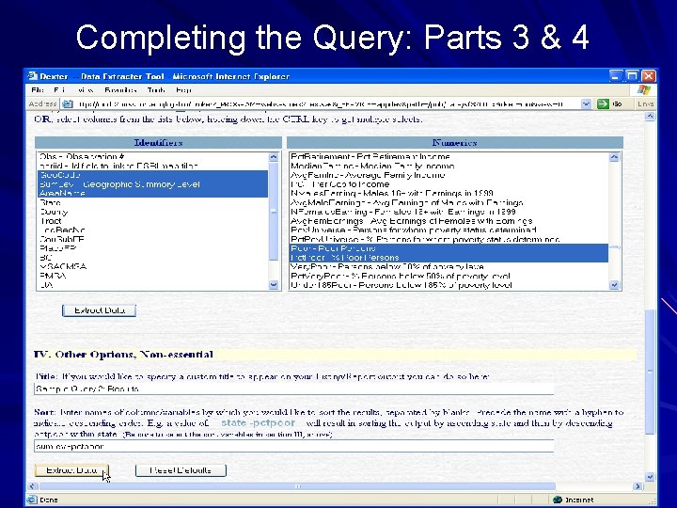Screen dimensions: 677x508
Task: Open the Help menu
Action: pos(183,90)
